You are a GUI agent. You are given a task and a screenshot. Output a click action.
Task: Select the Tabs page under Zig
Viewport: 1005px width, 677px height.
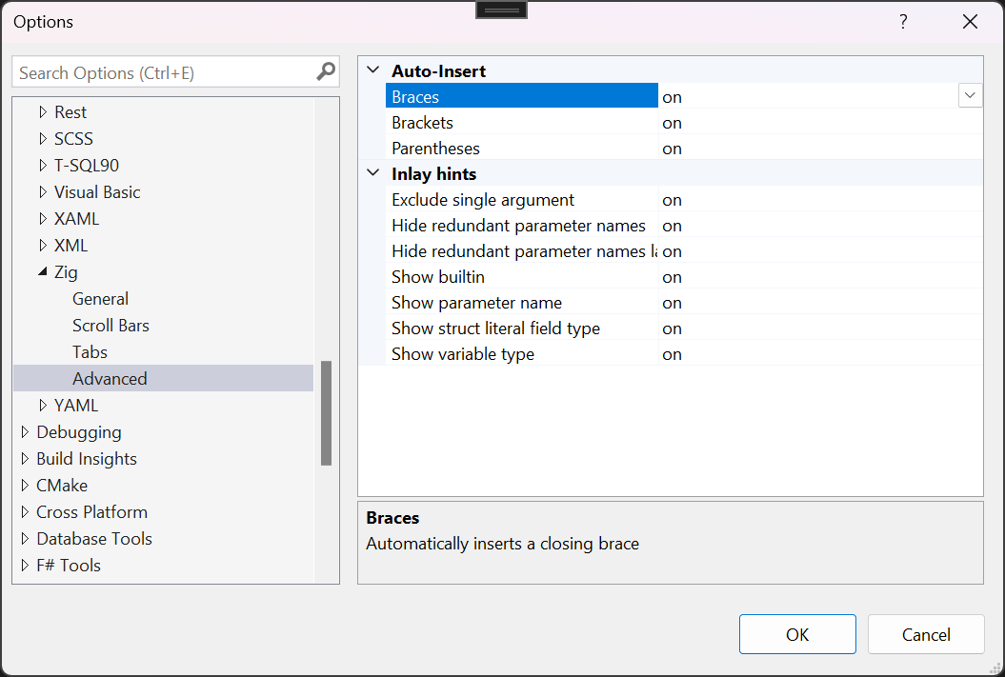(x=90, y=351)
